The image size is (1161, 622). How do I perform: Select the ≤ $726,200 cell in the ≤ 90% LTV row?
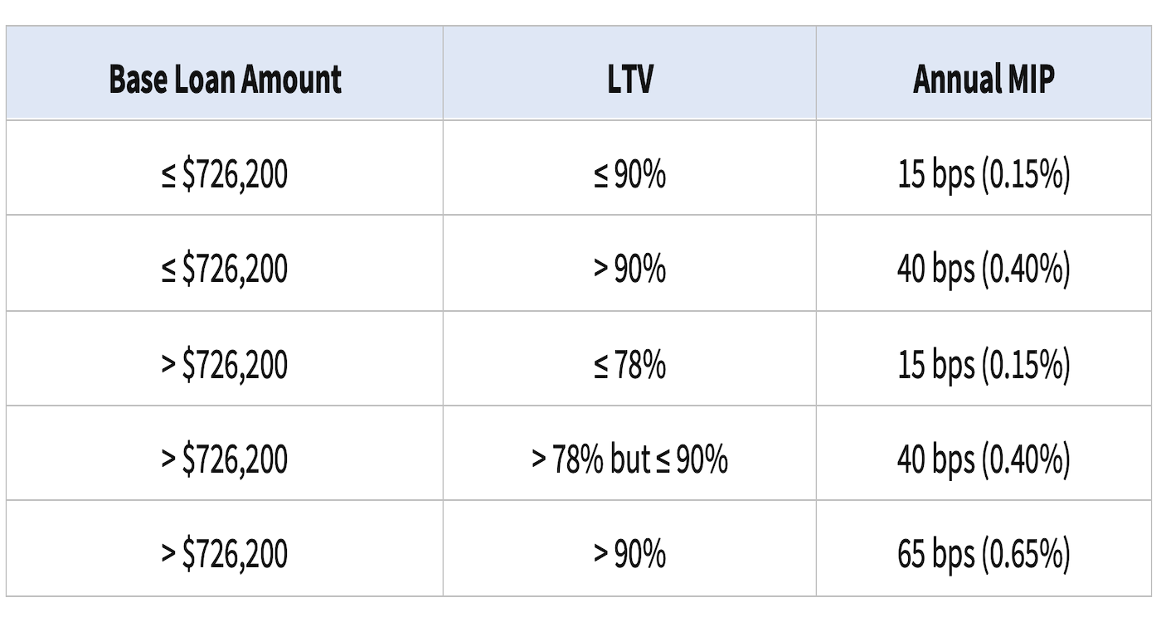click(225, 175)
